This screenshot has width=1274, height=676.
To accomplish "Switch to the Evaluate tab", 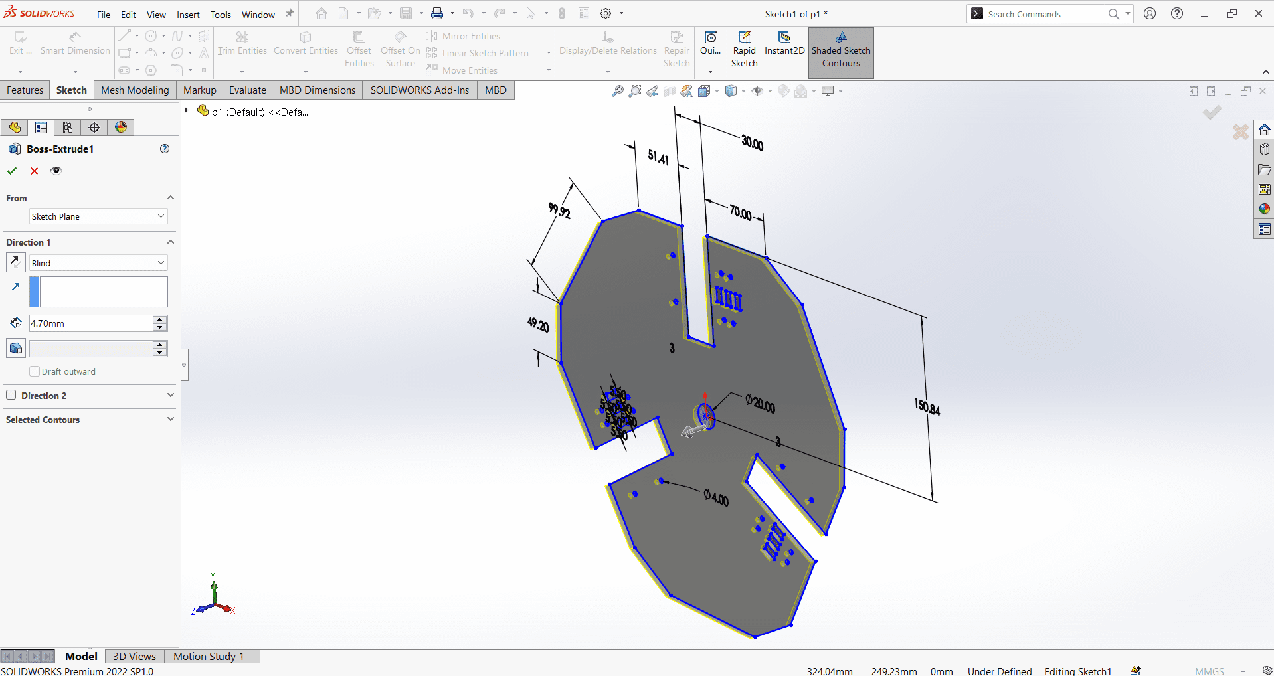I will coord(248,90).
